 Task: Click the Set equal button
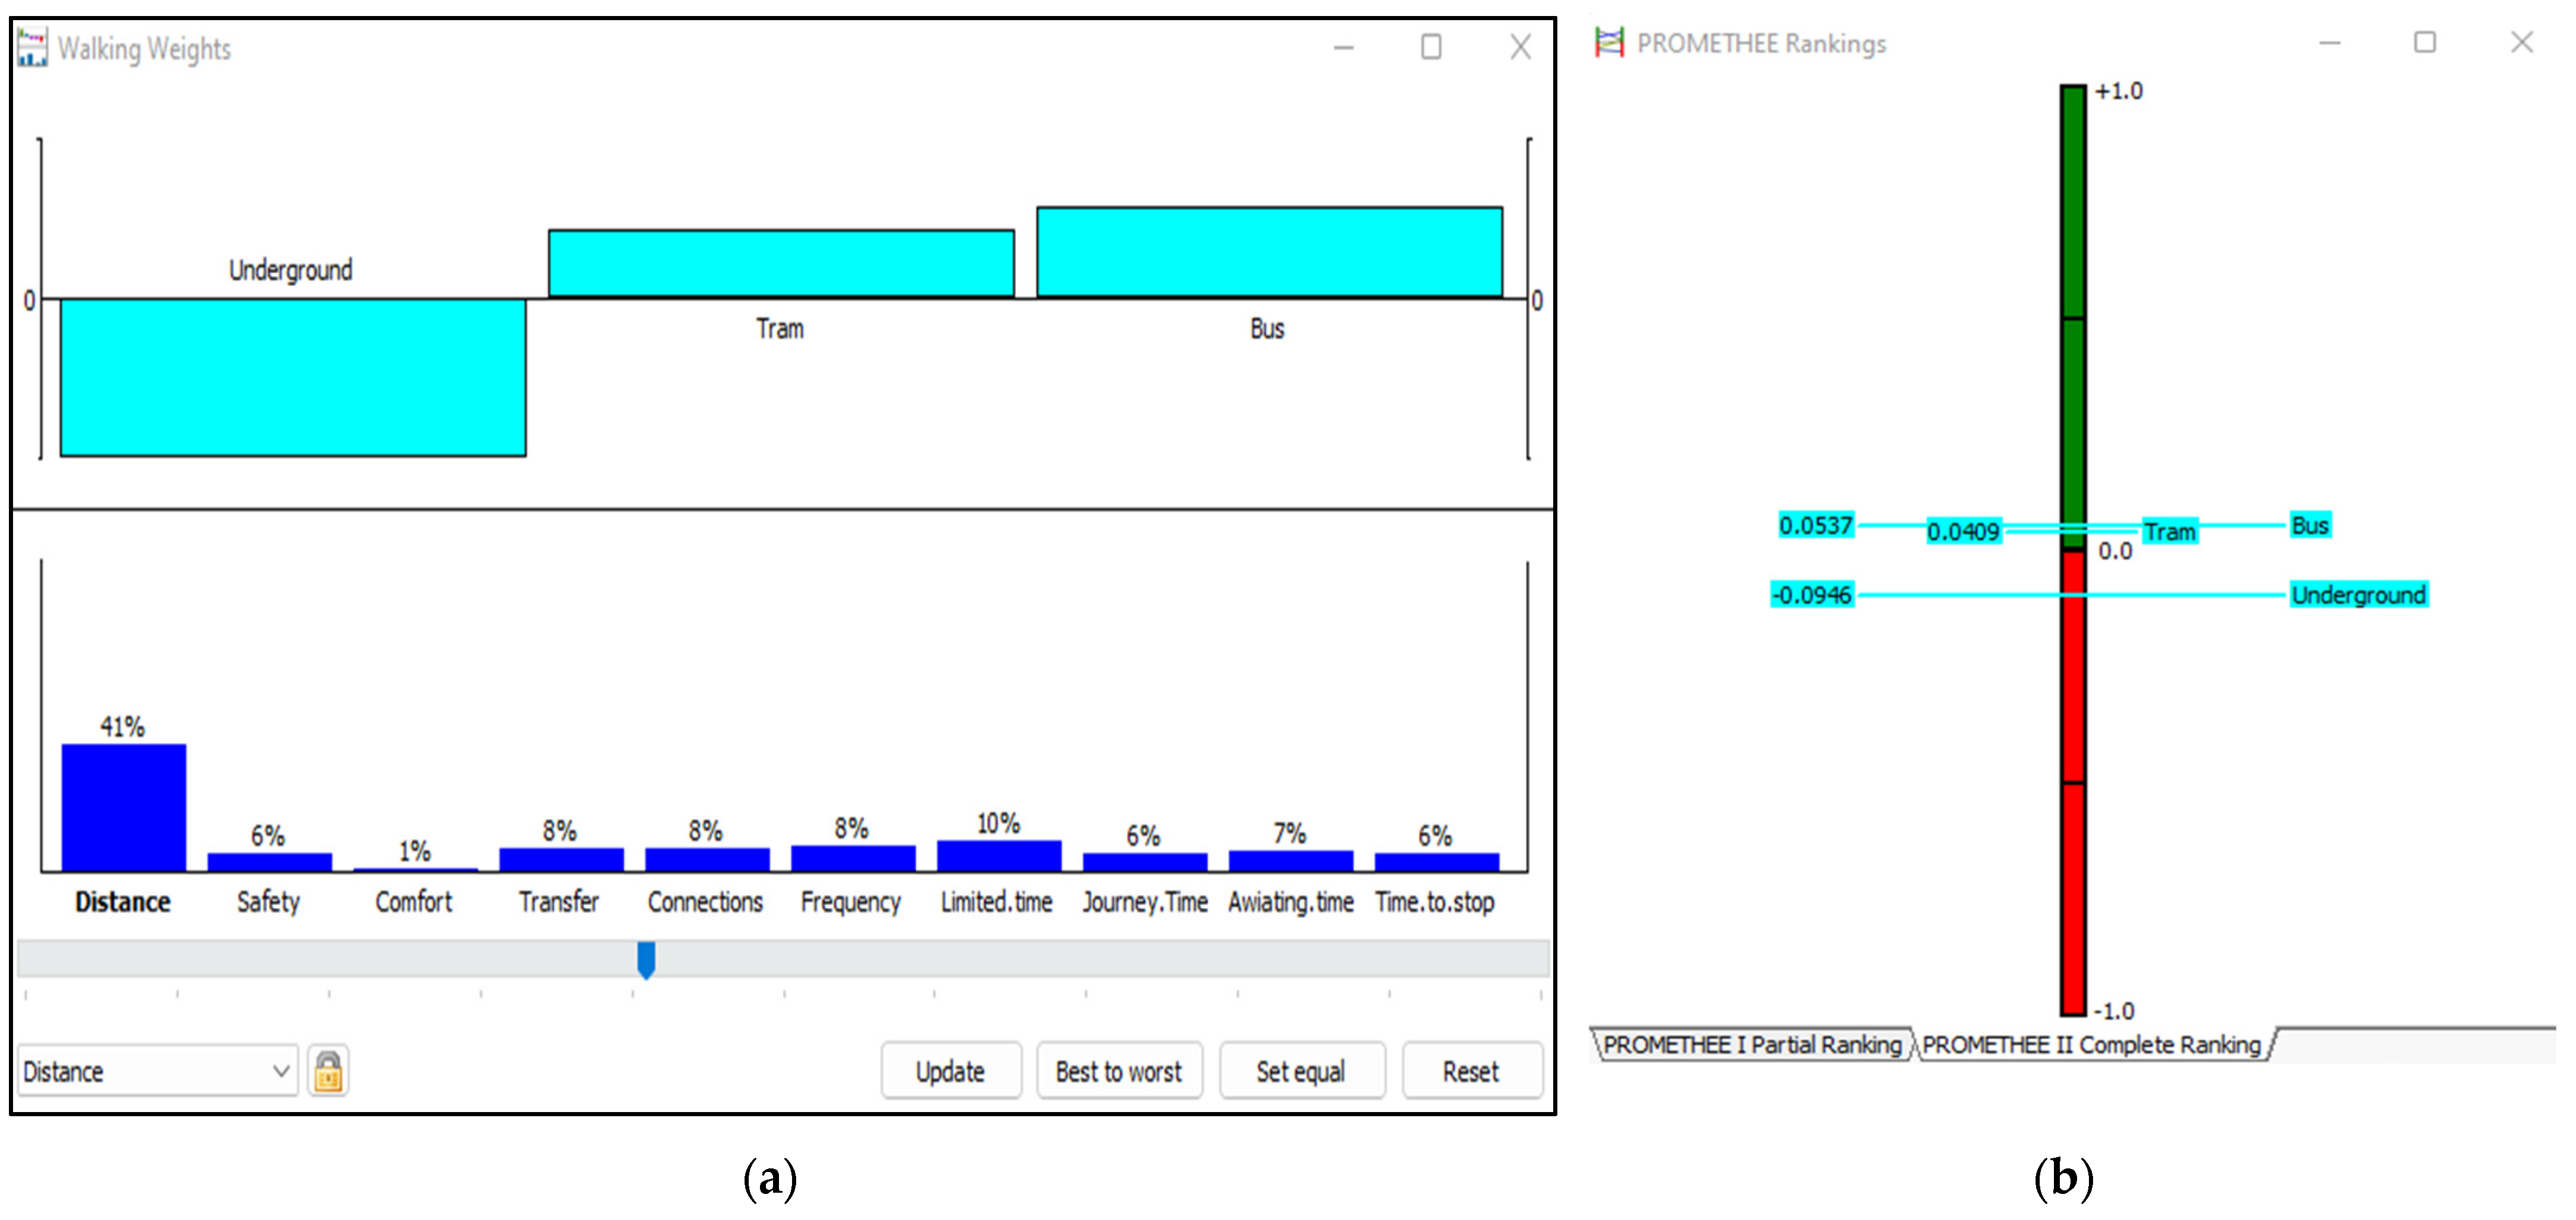pos(1301,1071)
